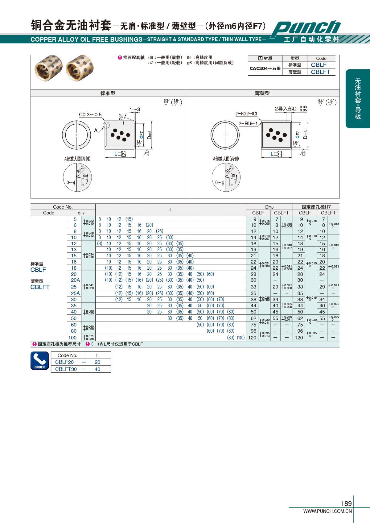This screenshot has width=370, height=523.
Task: Click the 工厂自动化零件 slogan under the logo
Action: click(312, 39)
